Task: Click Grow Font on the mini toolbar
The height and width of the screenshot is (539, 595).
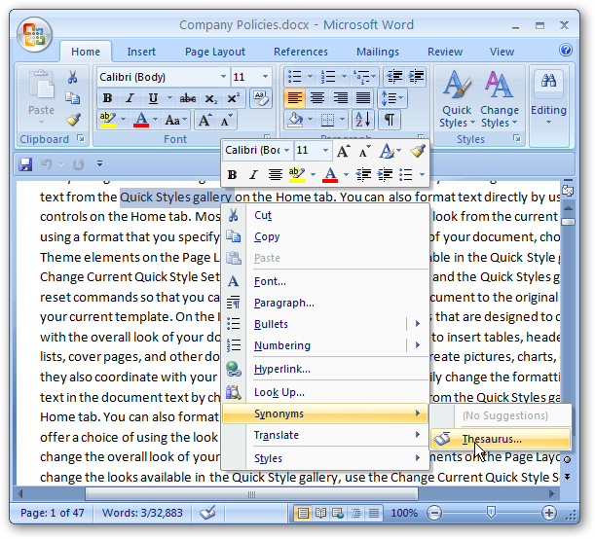Action: coord(344,151)
